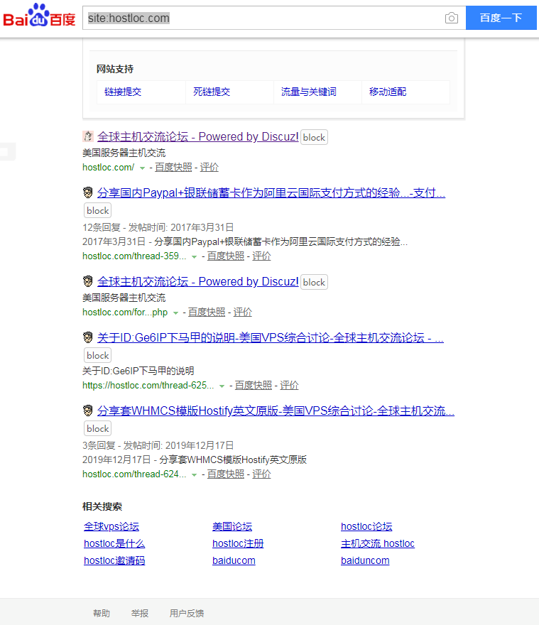Open 流量与关键词 tab
The width and height of the screenshot is (539, 625).
click(x=309, y=92)
